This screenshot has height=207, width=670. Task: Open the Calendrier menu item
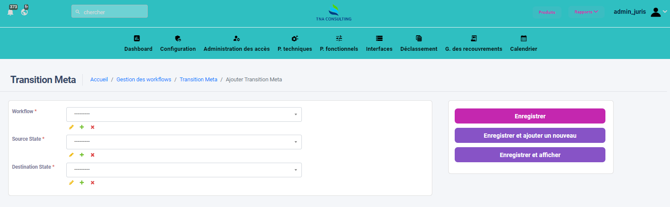(x=523, y=44)
